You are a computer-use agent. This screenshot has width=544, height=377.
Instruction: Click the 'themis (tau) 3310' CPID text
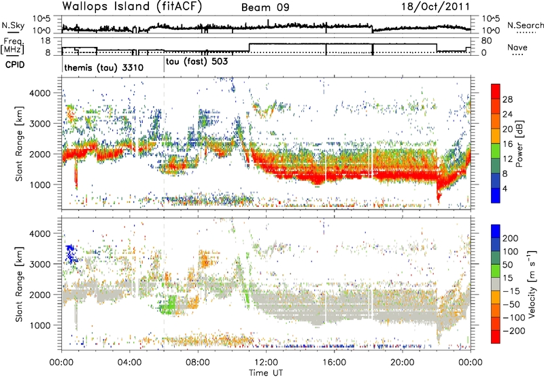104,67
